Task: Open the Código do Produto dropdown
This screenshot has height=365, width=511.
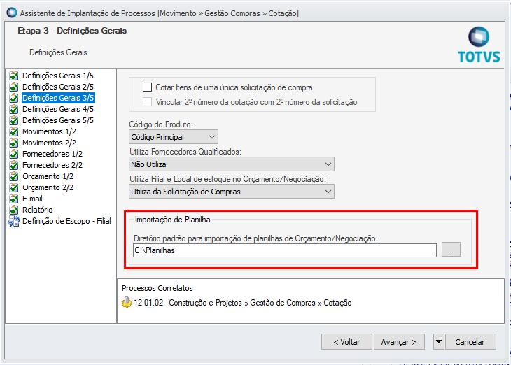Action: click(174, 137)
